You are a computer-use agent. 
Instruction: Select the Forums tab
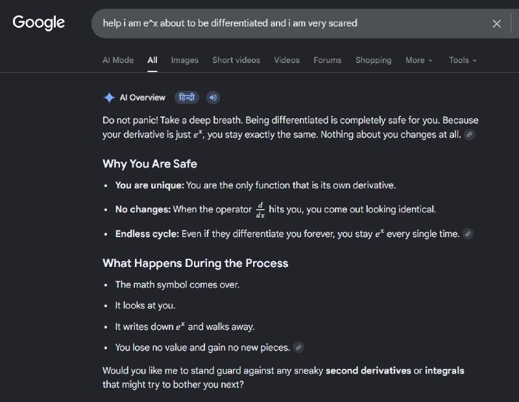point(328,60)
